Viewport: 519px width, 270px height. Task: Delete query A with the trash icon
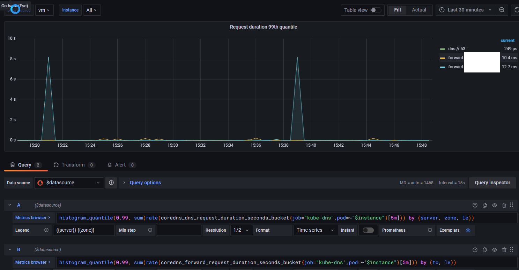504,205
